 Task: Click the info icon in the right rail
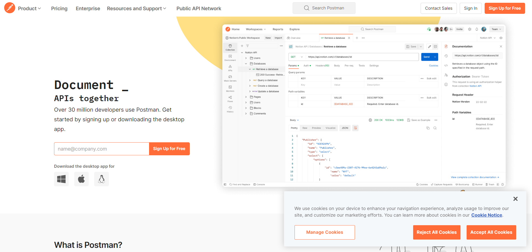446,85
